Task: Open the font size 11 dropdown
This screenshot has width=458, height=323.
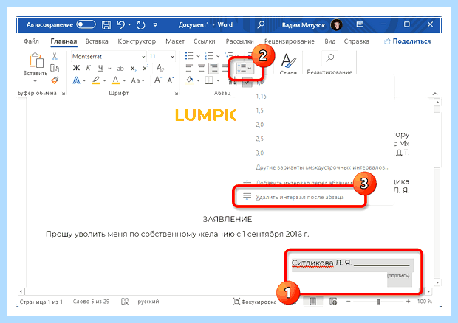Action: [172, 57]
